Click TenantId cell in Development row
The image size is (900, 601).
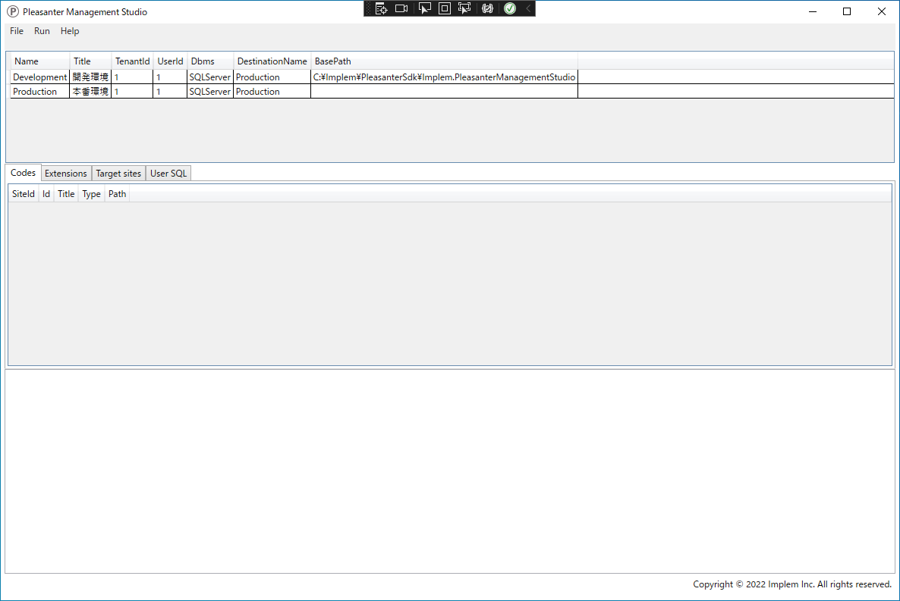132,77
